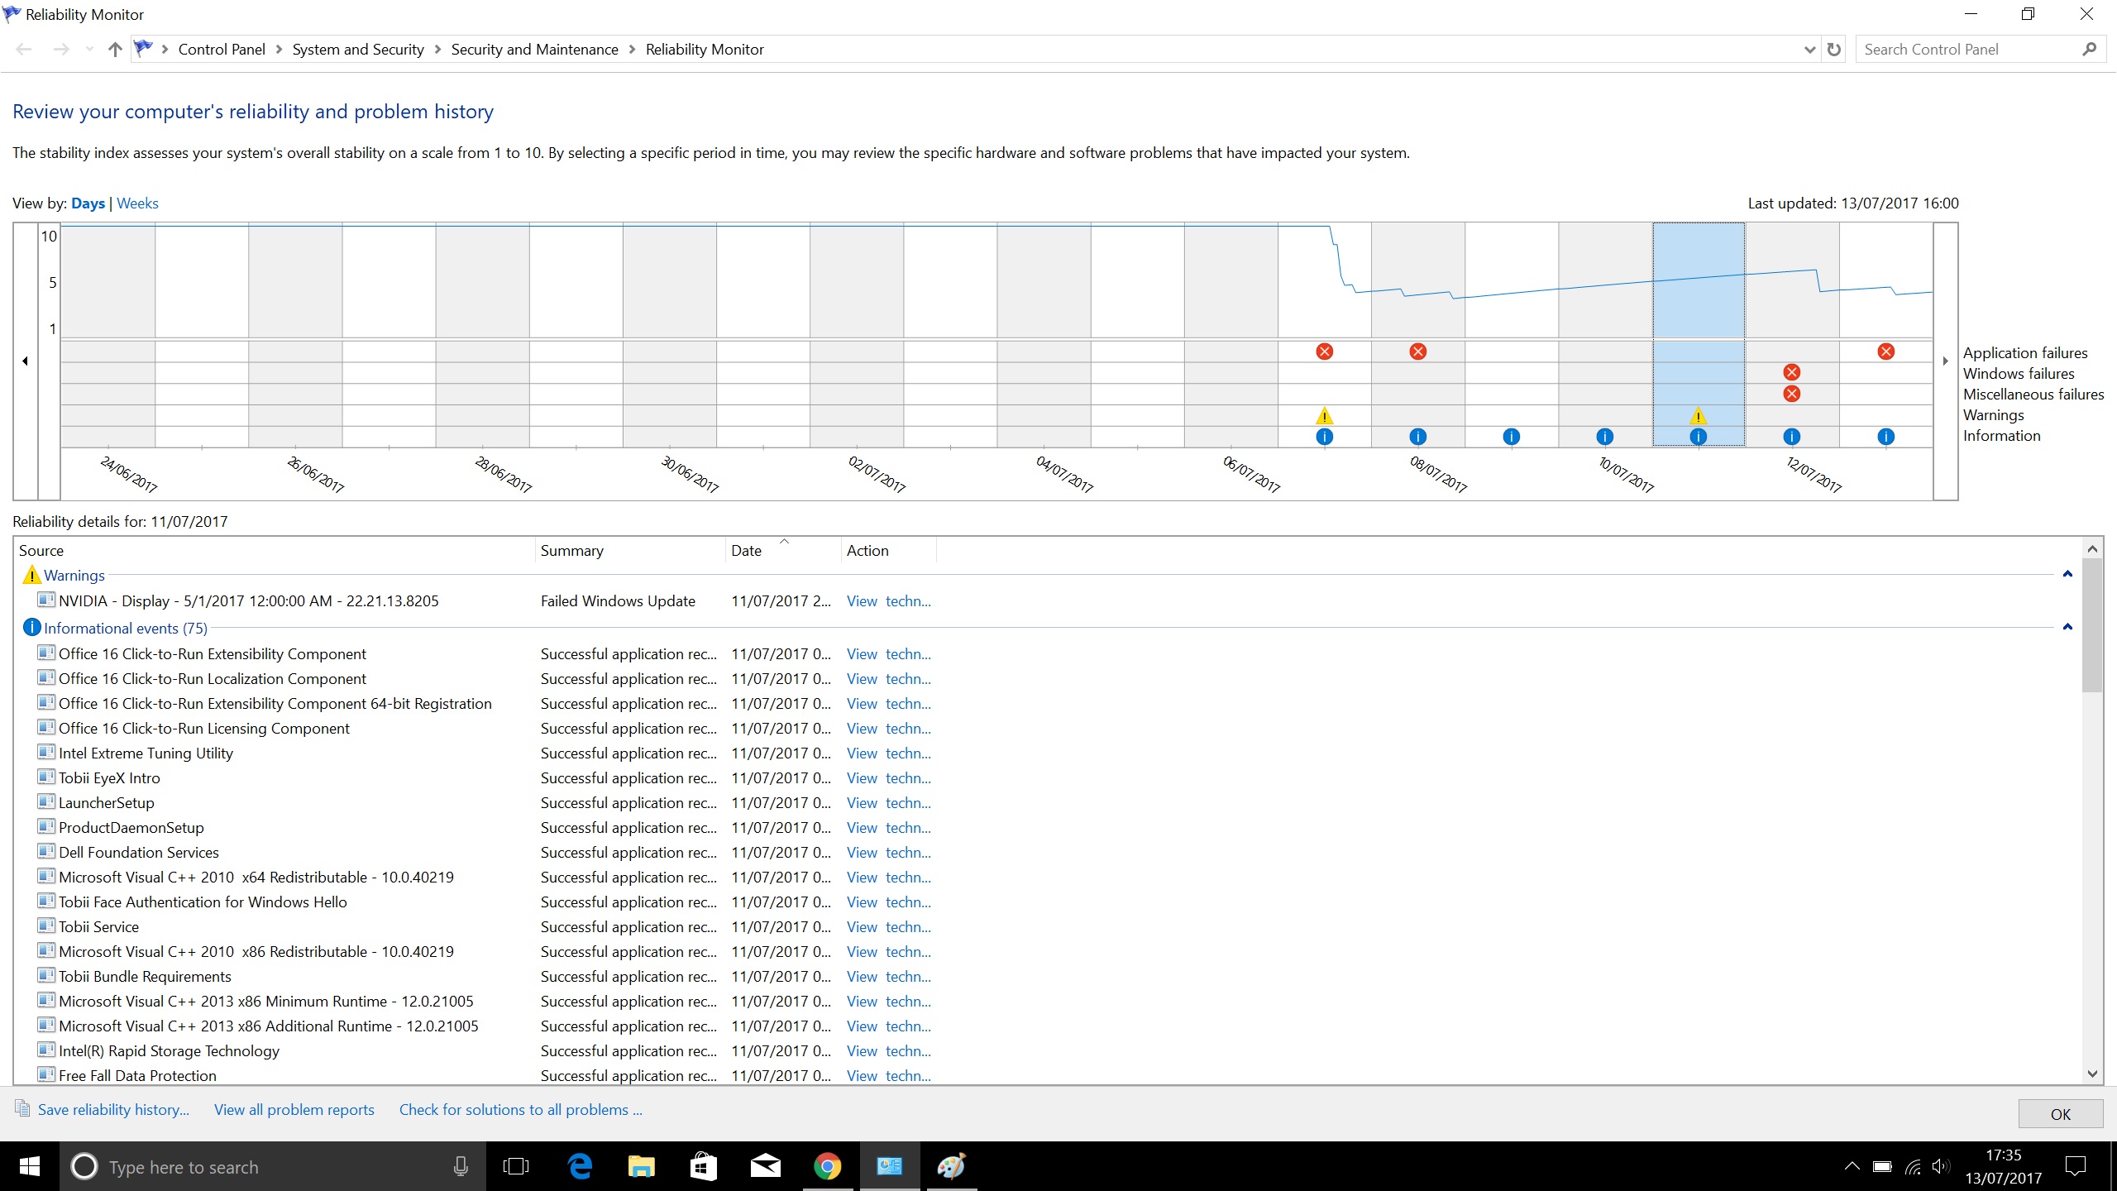2117x1191 pixels.
Task: Click the information icon on 07/07/2017
Action: pos(1324,437)
